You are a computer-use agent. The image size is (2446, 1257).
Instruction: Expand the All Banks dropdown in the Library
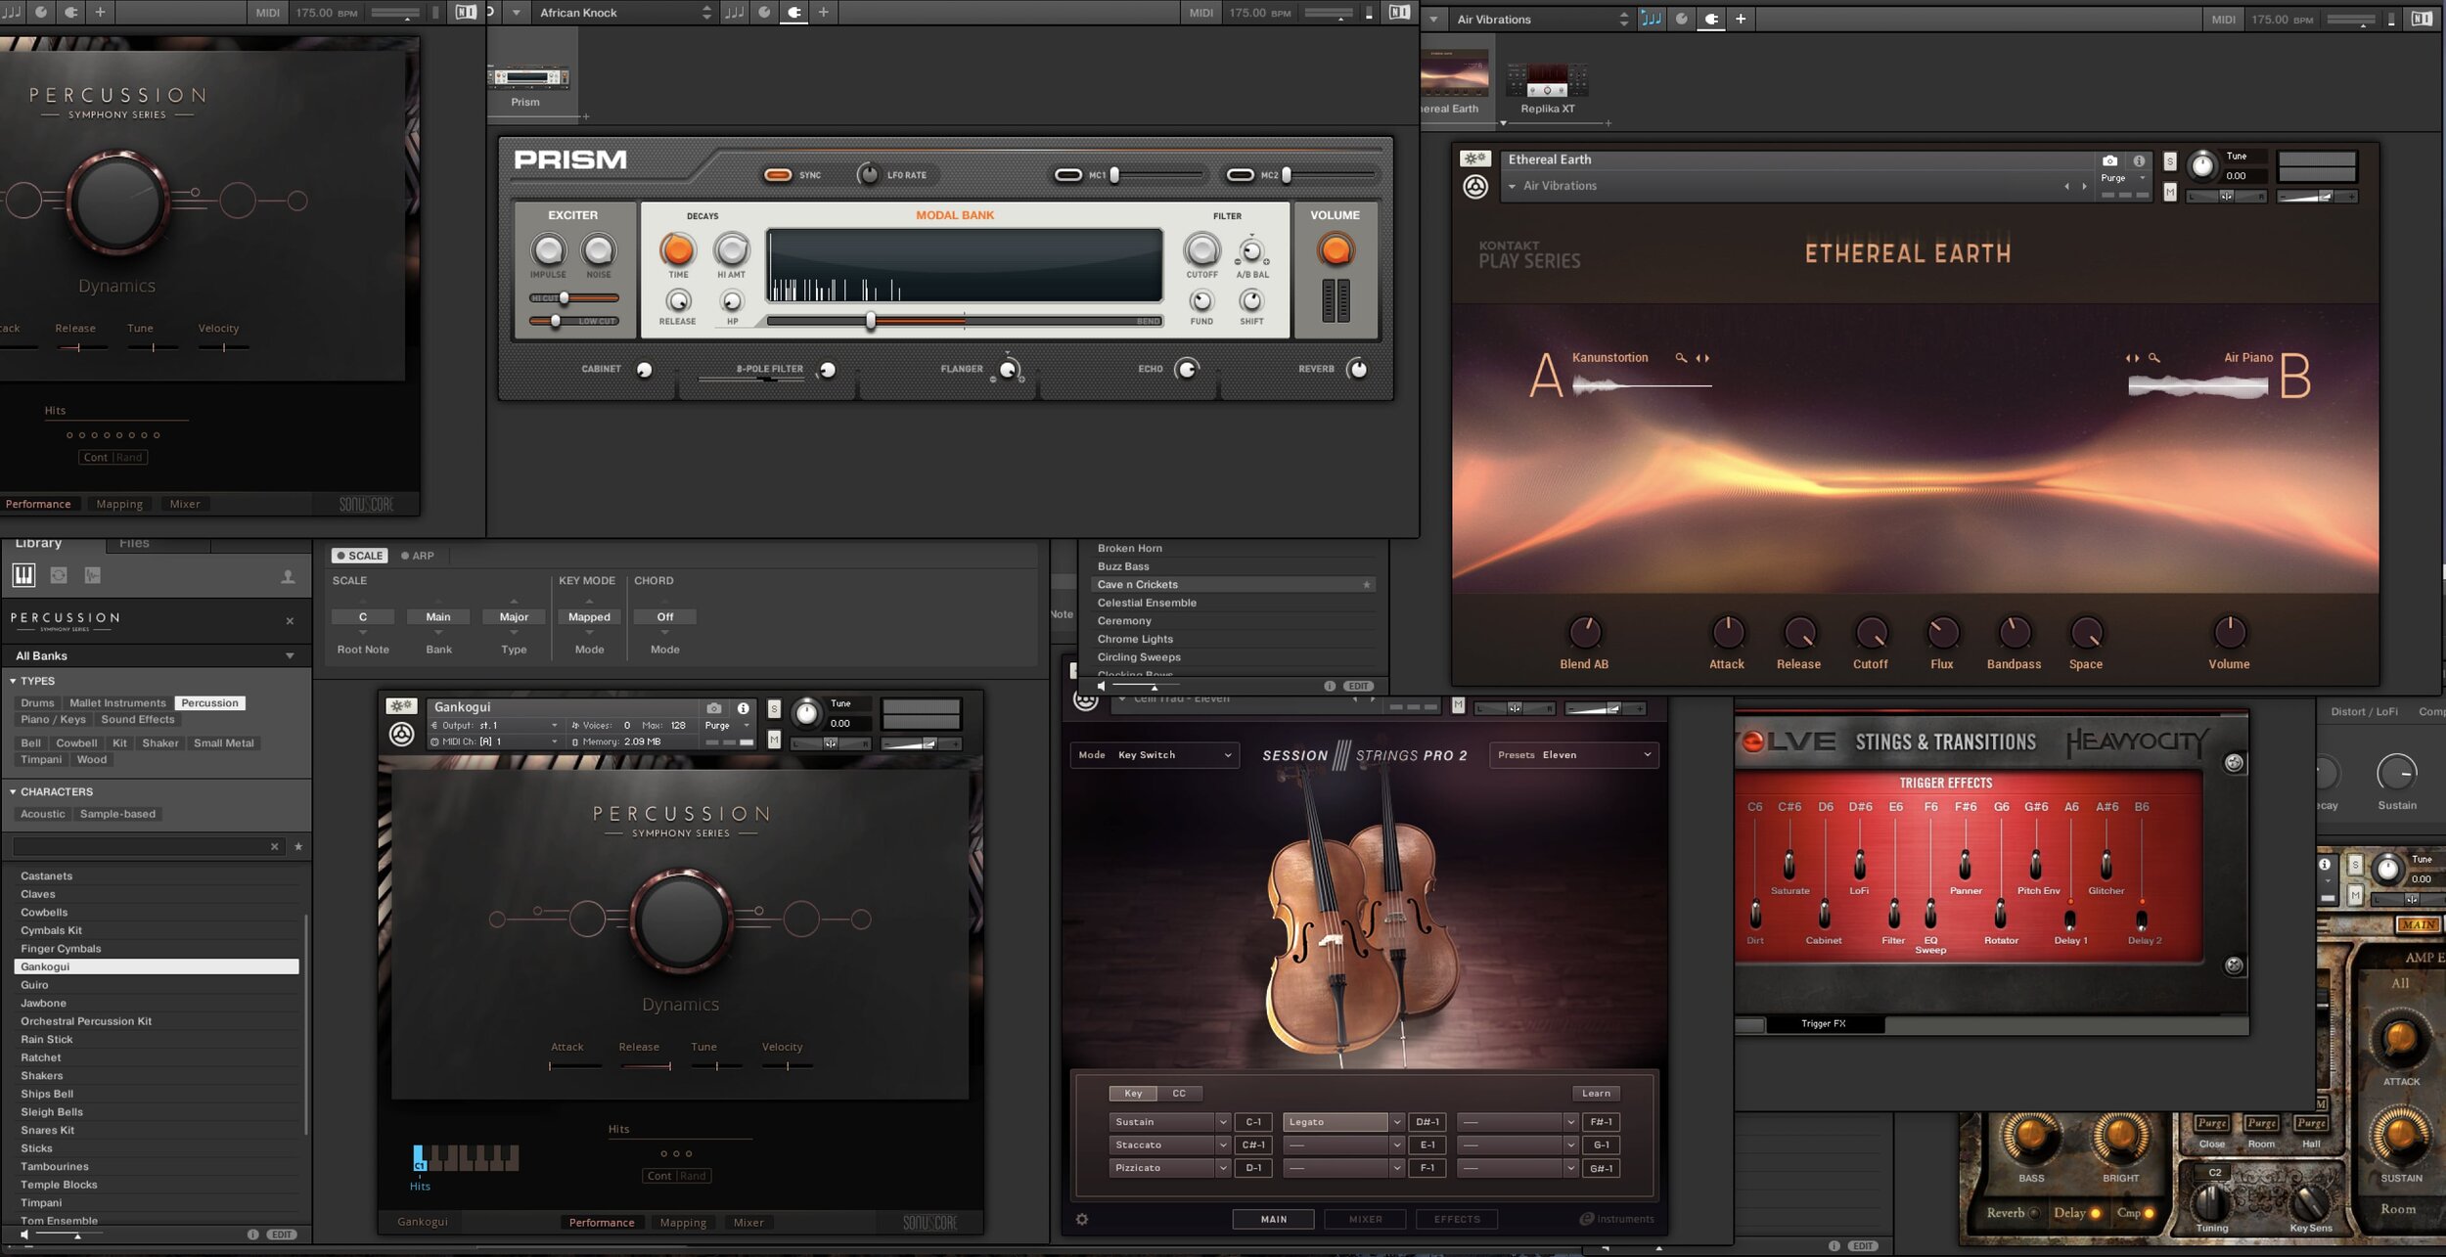pos(290,655)
